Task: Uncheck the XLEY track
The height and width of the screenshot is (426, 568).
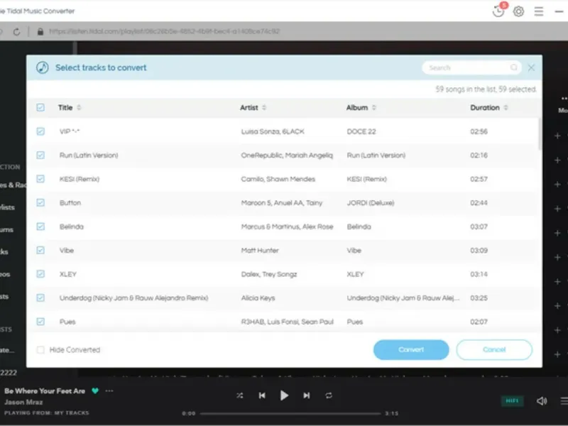Action: point(40,274)
